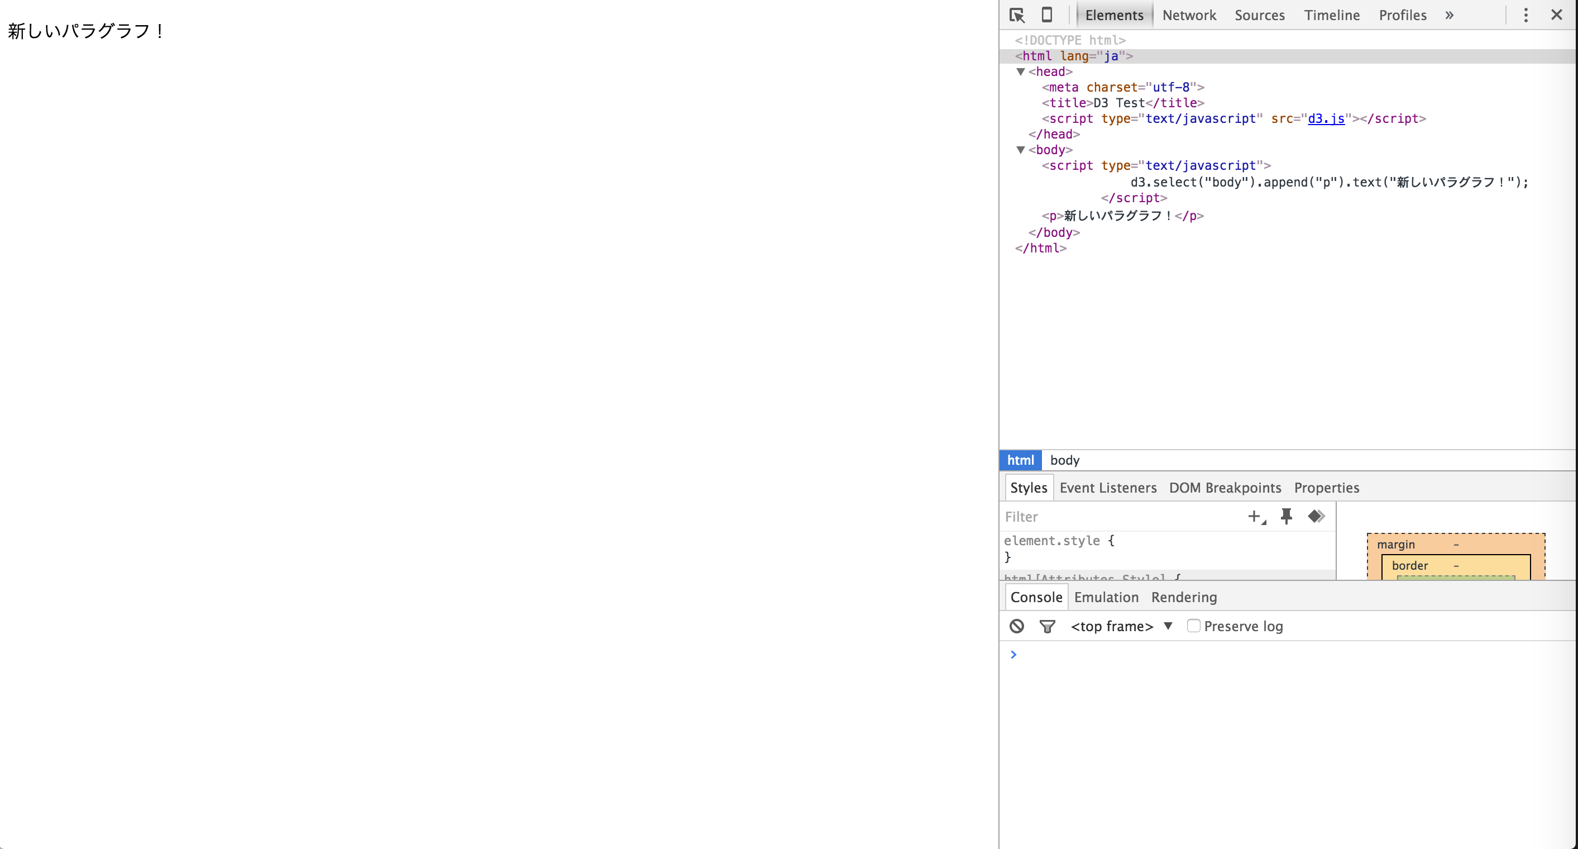The image size is (1578, 849).
Task: Clear the console messages
Action: tap(1017, 626)
